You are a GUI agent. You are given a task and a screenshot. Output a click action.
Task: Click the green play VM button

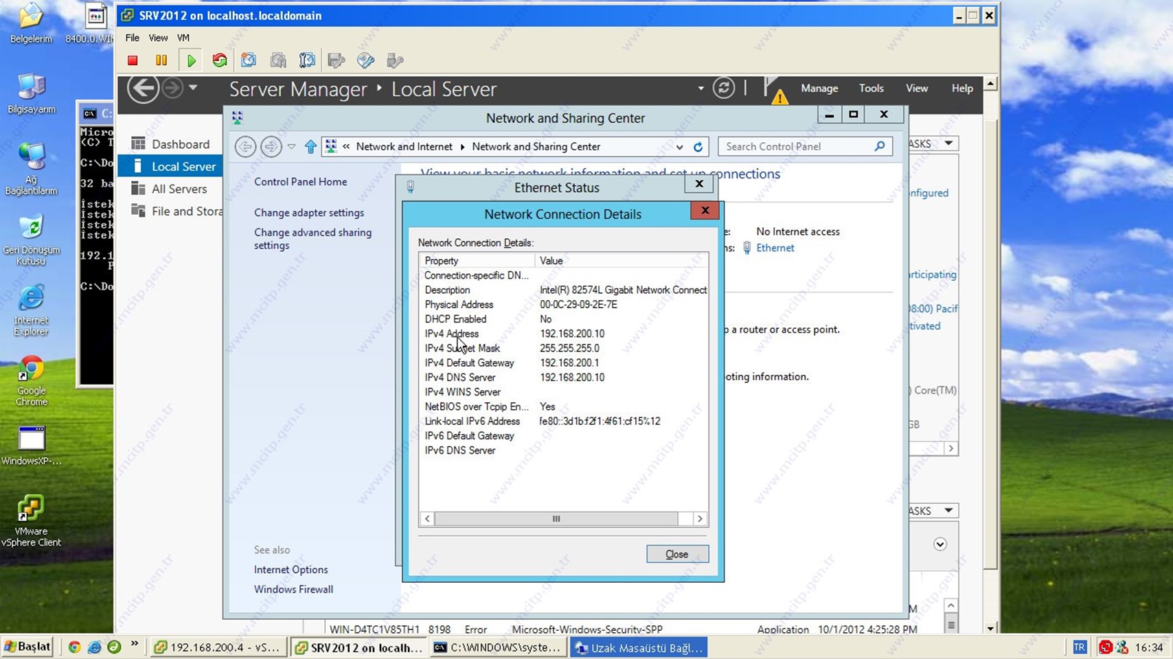coord(191,60)
